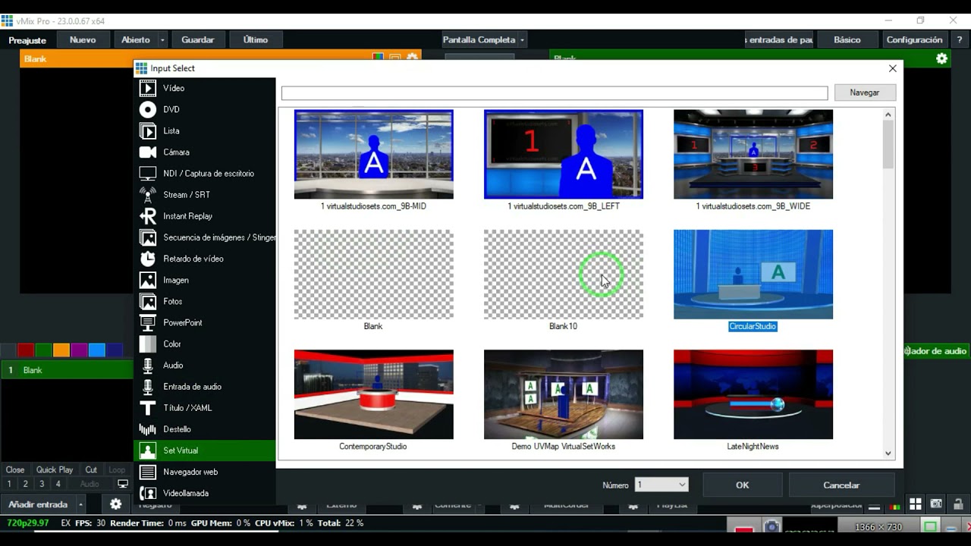This screenshot has height=546, width=971.
Task: Click the snapshot camera icon bottom right
Action: [x=936, y=504]
